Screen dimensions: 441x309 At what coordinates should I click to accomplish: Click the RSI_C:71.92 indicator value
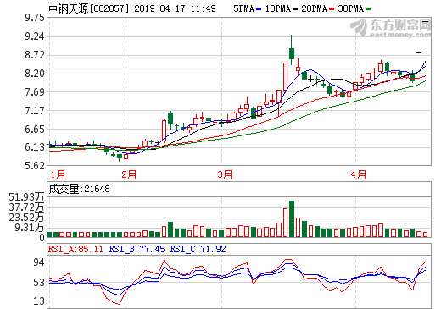(x=198, y=249)
